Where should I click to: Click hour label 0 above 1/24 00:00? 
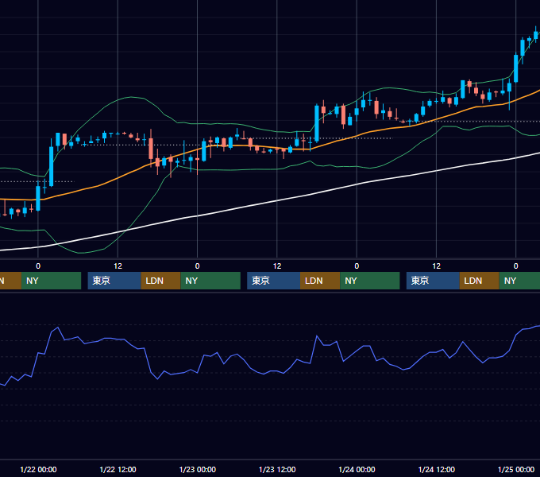[x=357, y=266]
